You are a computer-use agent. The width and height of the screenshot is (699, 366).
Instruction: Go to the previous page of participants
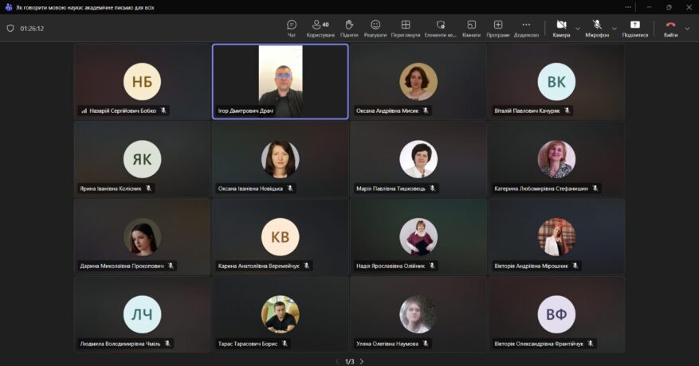coord(337,361)
